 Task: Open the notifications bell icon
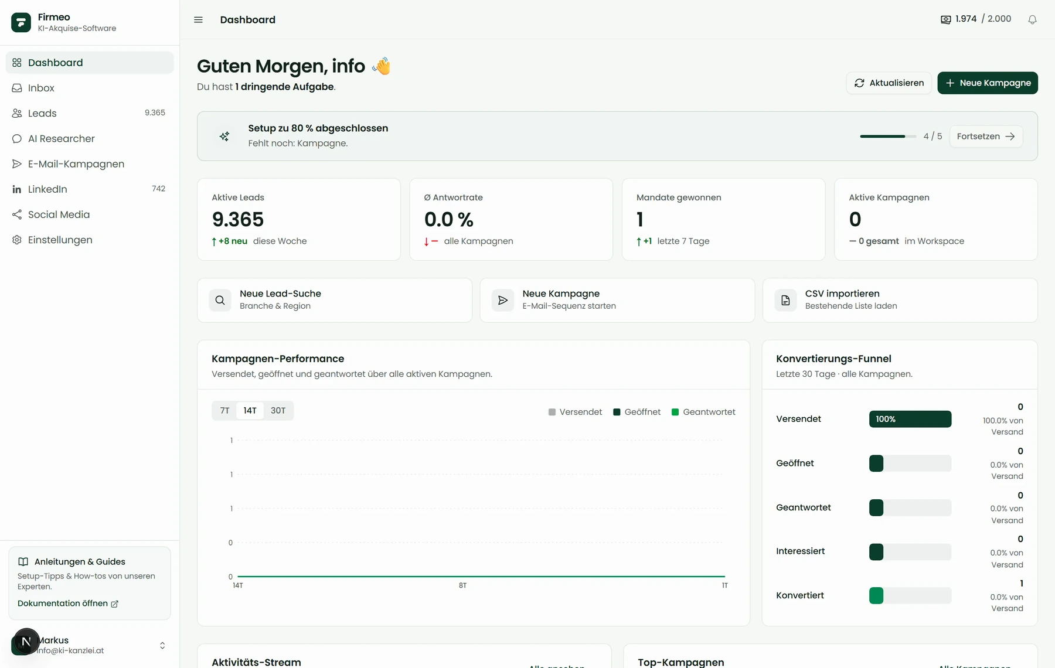tap(1032, 19)
